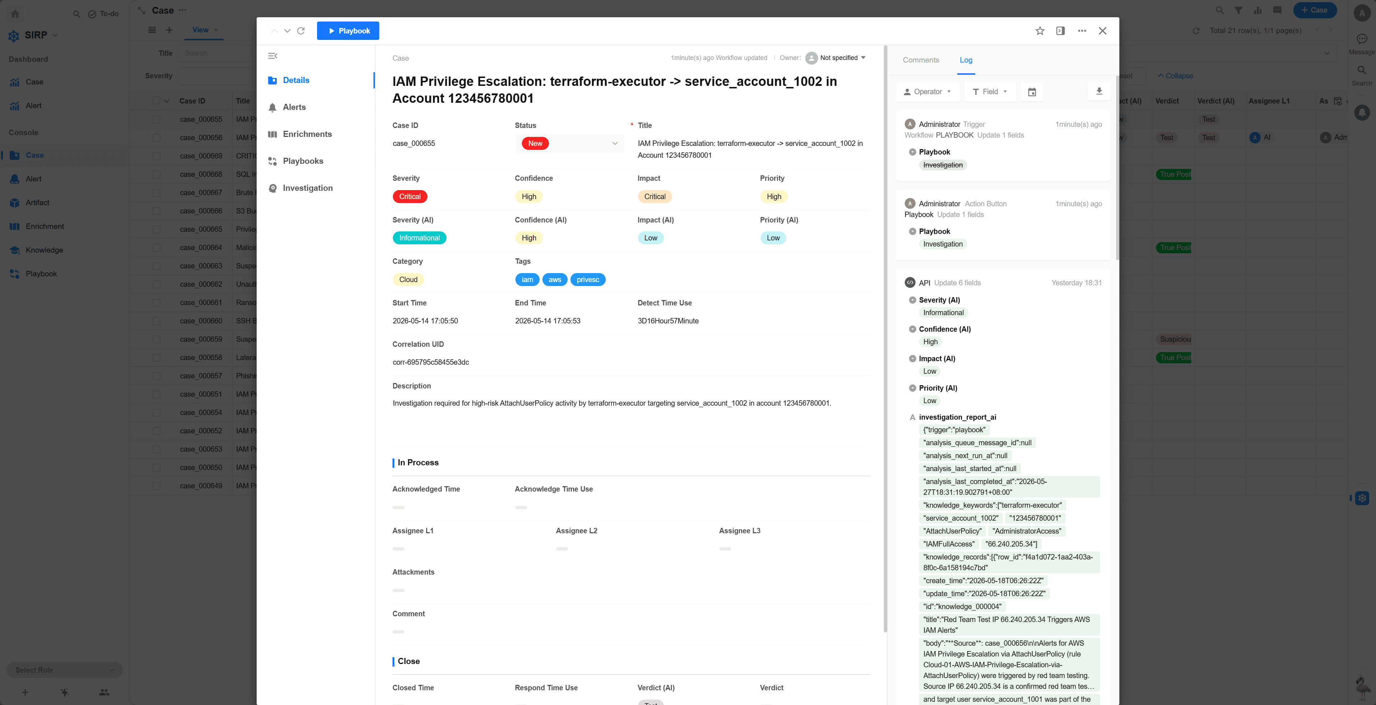
Task: Go to next case with down arrow
Action: pos(287,31)
